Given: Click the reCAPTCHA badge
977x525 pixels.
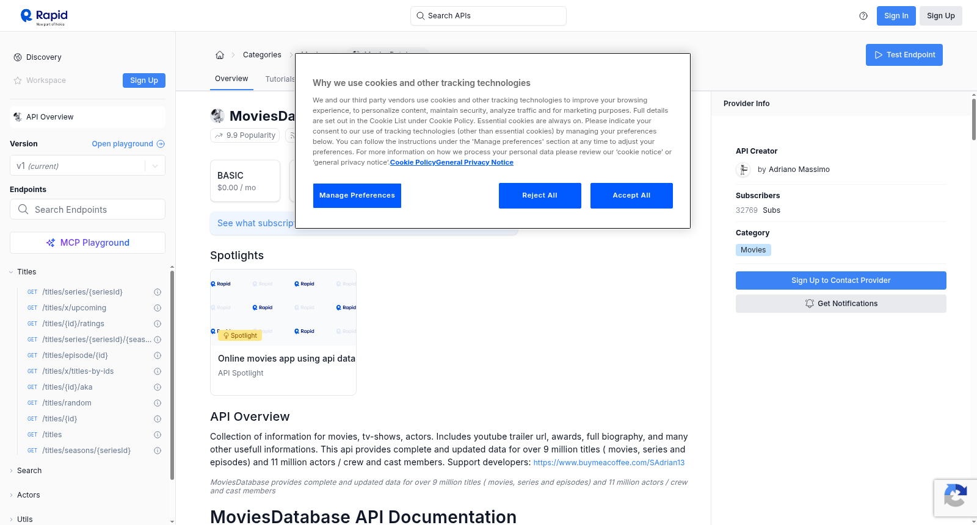Looking at the screenshot, I should click(955, 498).
